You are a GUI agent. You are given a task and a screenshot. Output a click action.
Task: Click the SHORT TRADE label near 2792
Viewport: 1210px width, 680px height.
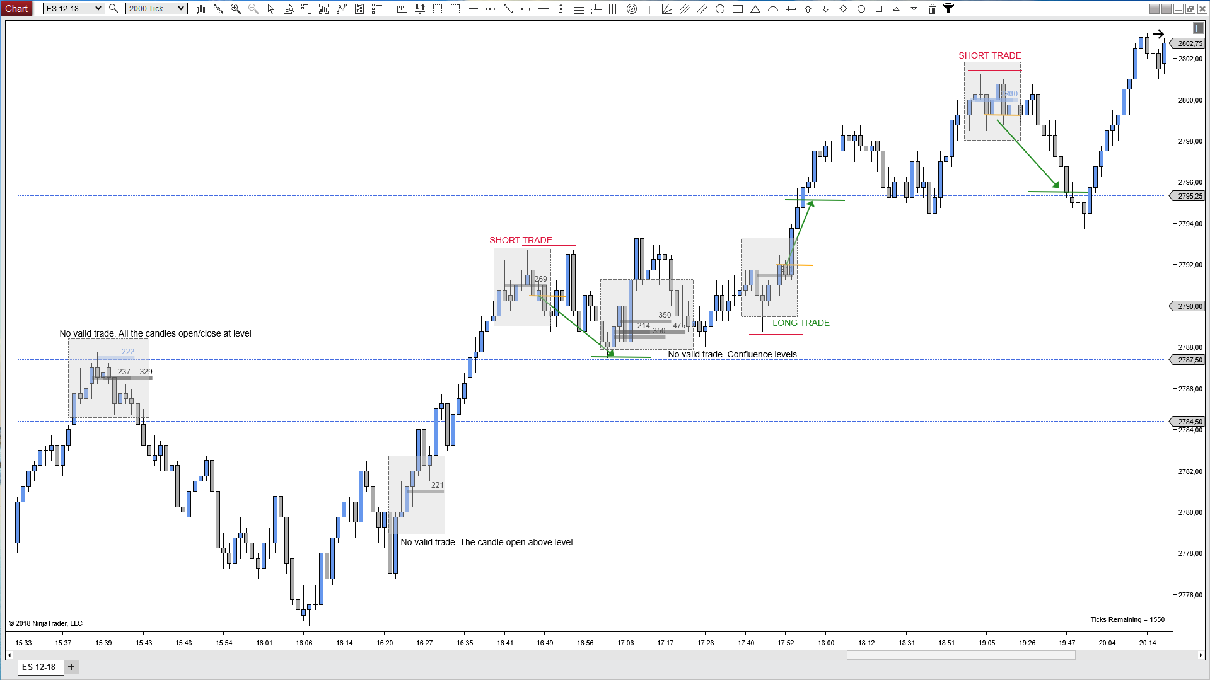pyautogui.click(x=520, y=240)
